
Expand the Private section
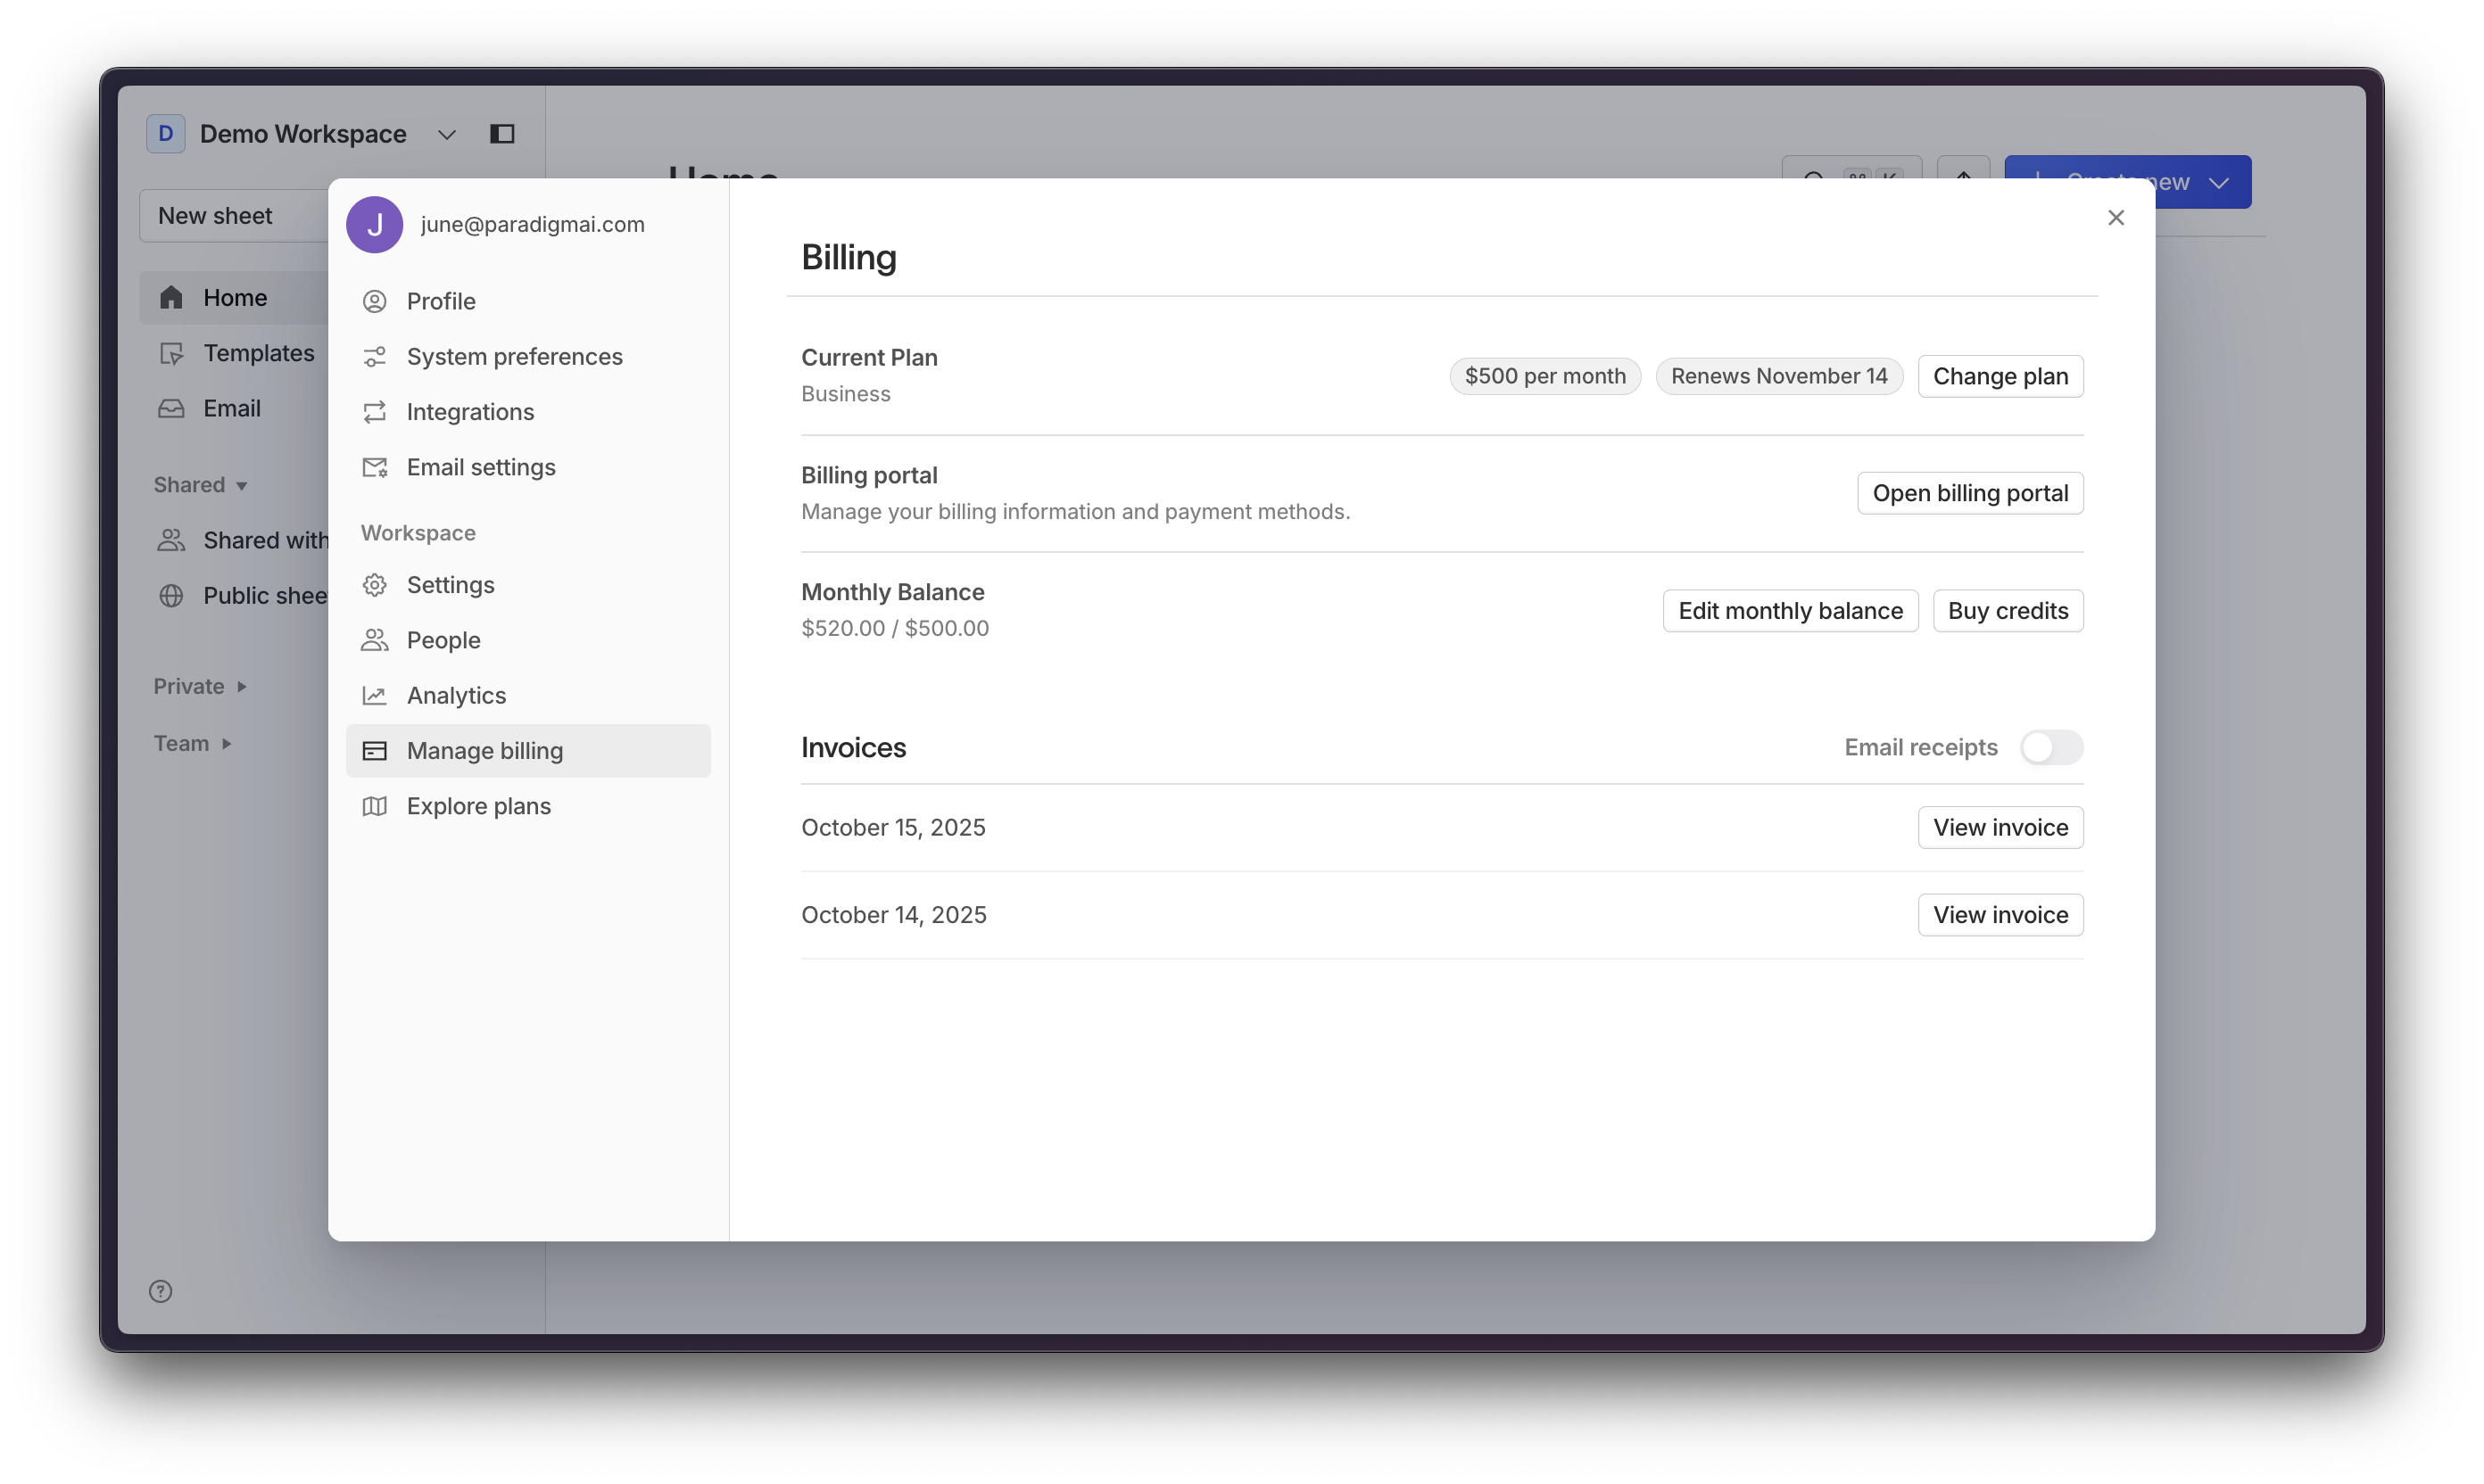point(200,686)
